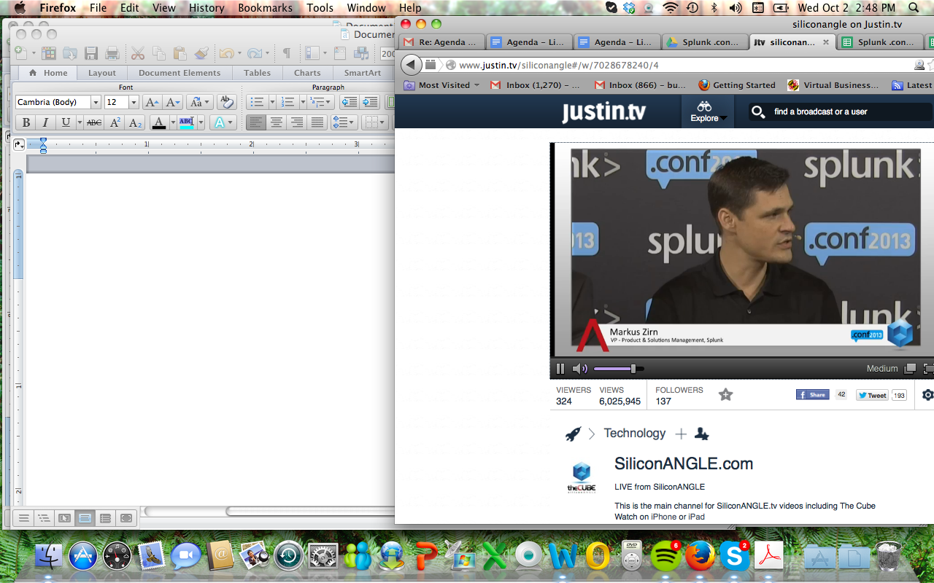Pause the justin.tv video stream
The image size is (934, 583).
[x=560, y=369]
